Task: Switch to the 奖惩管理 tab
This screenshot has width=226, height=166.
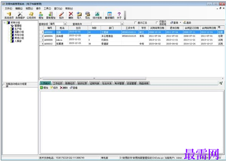Action: 132,83
